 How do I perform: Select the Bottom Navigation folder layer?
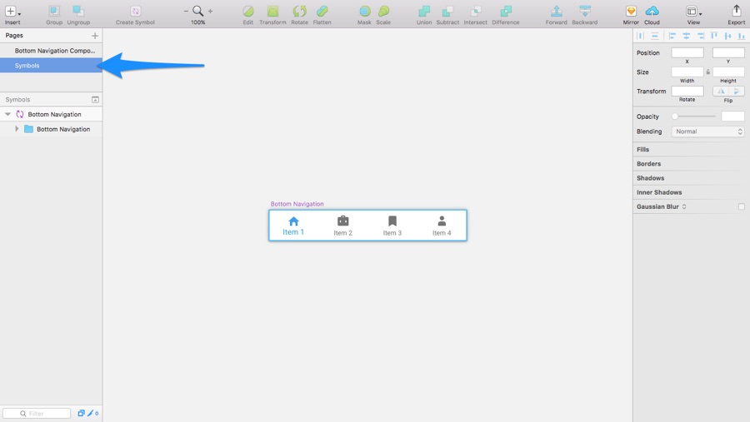pyautogui.click(x=51, y=129)
